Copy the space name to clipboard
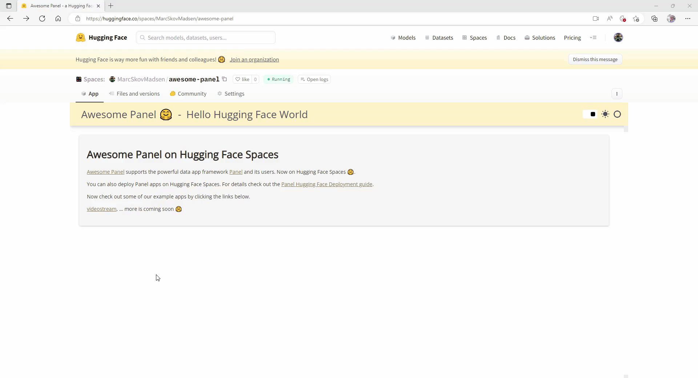Viewport: 698px width, 378px height. 224,79
